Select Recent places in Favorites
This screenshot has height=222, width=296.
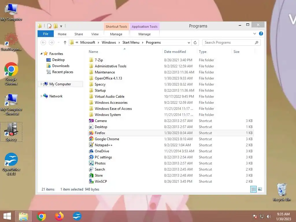[63, 72]
